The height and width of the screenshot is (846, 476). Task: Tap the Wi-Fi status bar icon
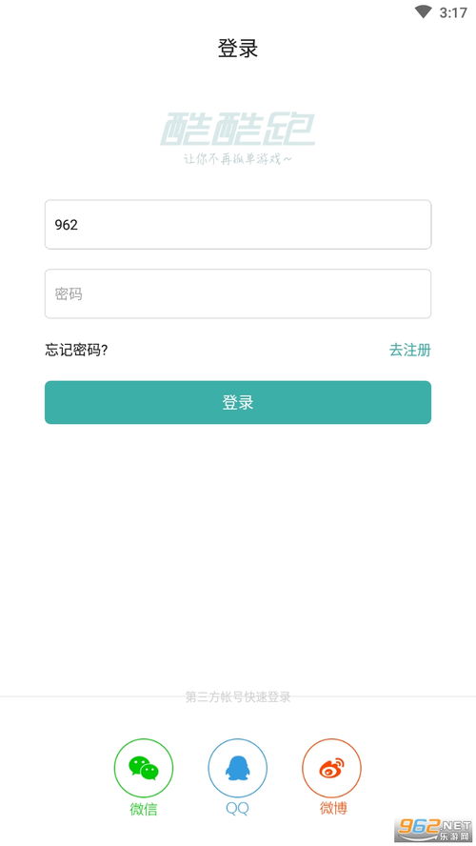click(424, 11)
